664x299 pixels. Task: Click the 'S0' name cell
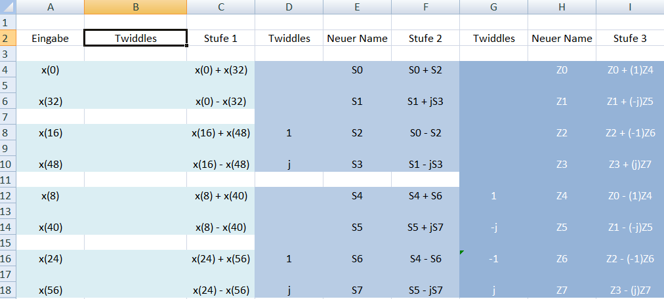click(357, 70)
